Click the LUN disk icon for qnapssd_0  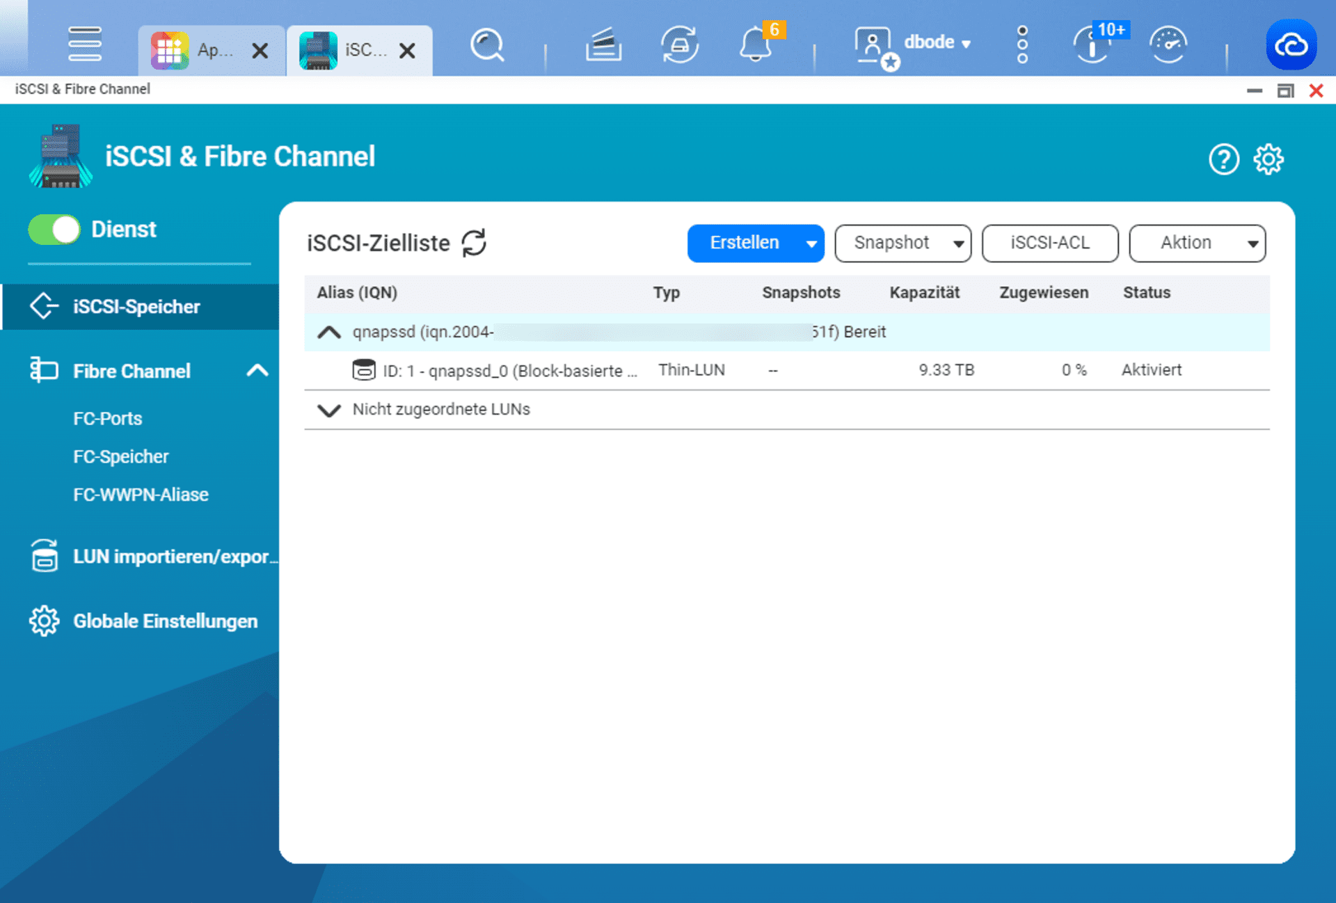[x=363, y=370]
